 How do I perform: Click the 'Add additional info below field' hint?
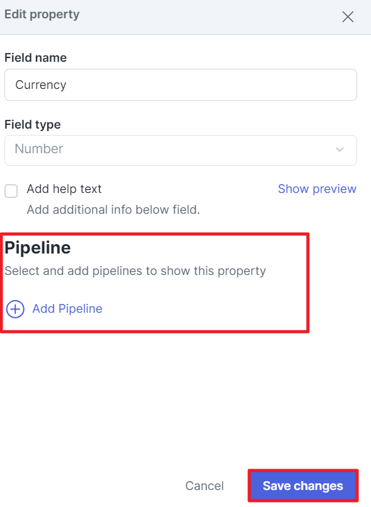pos(113,209)
